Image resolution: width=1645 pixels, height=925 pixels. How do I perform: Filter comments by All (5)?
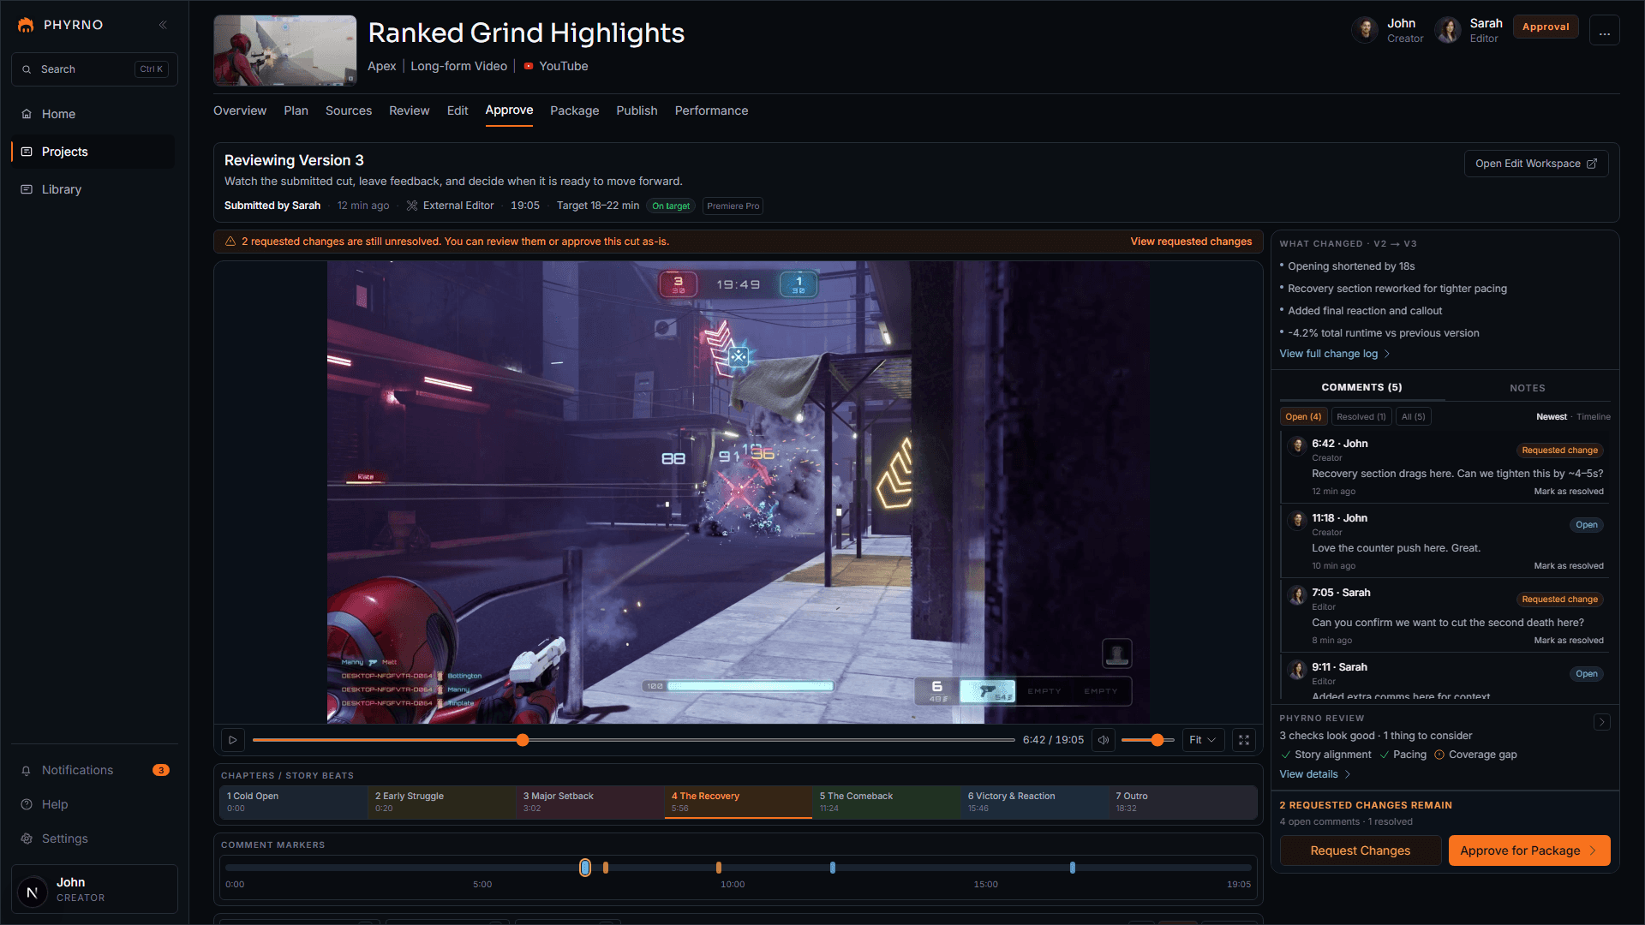point(1413,417)
